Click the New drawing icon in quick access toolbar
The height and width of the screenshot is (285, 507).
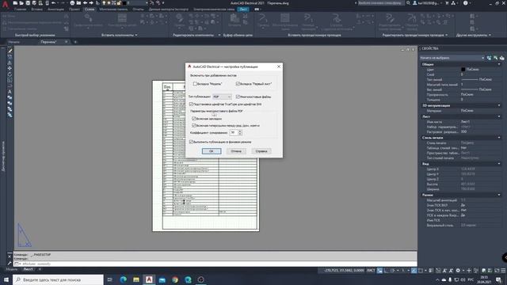pyautogui.click(x=15, y=3)
